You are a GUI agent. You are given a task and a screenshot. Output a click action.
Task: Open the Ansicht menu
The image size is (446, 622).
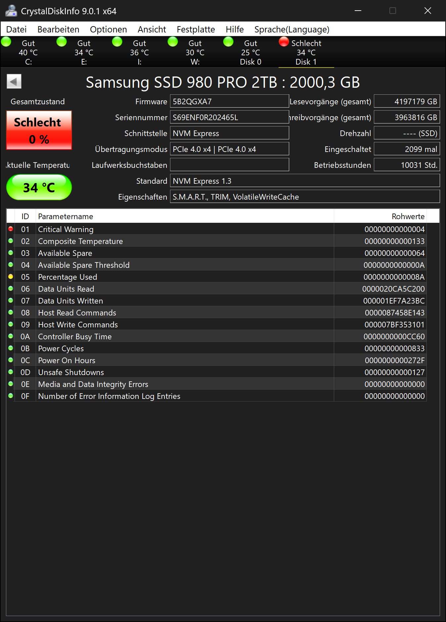152,29
